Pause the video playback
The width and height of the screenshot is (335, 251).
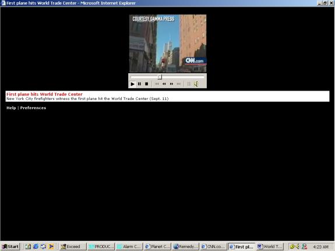[x=139, y=84]
